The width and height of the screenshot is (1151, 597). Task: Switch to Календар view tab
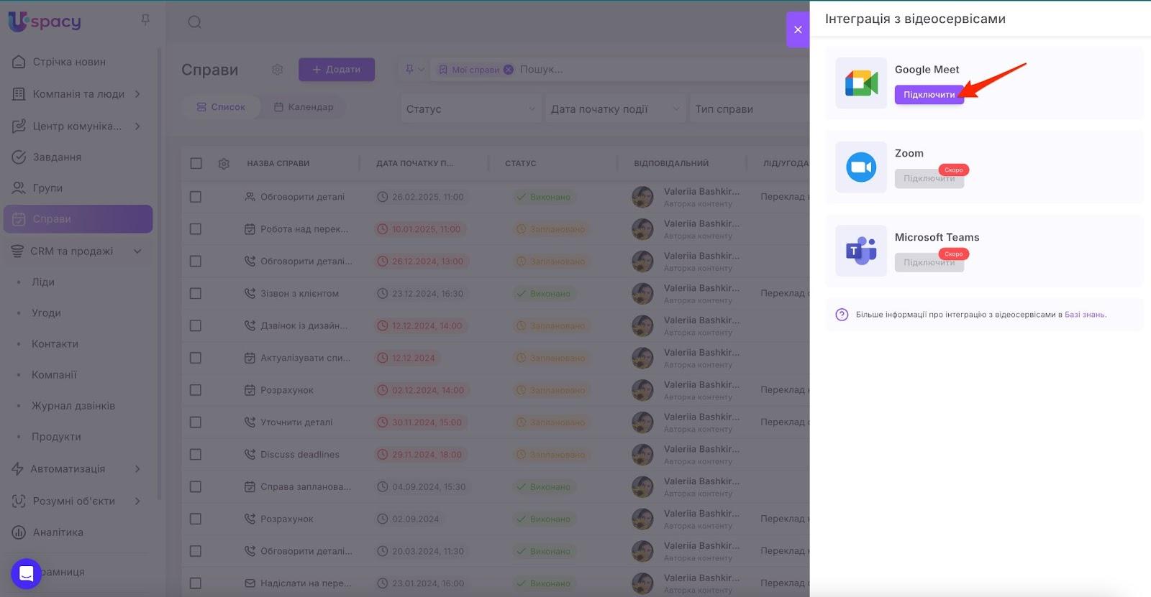pos(304,107)
